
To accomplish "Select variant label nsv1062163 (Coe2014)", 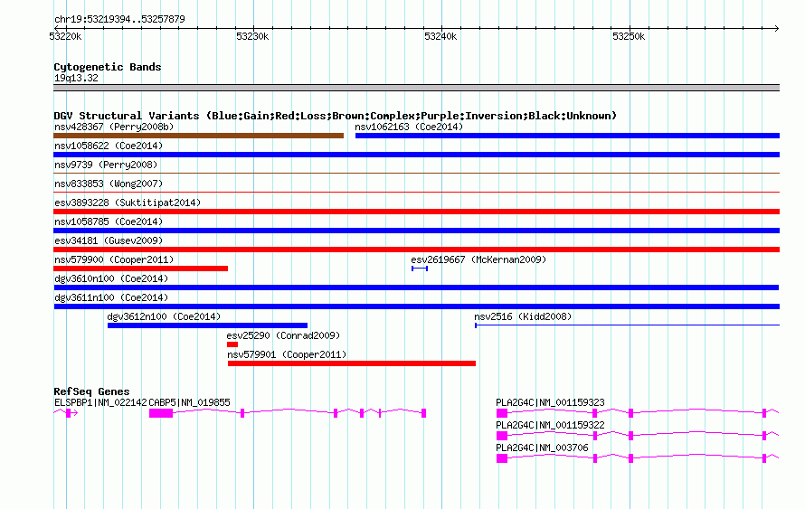I will 409,127.
